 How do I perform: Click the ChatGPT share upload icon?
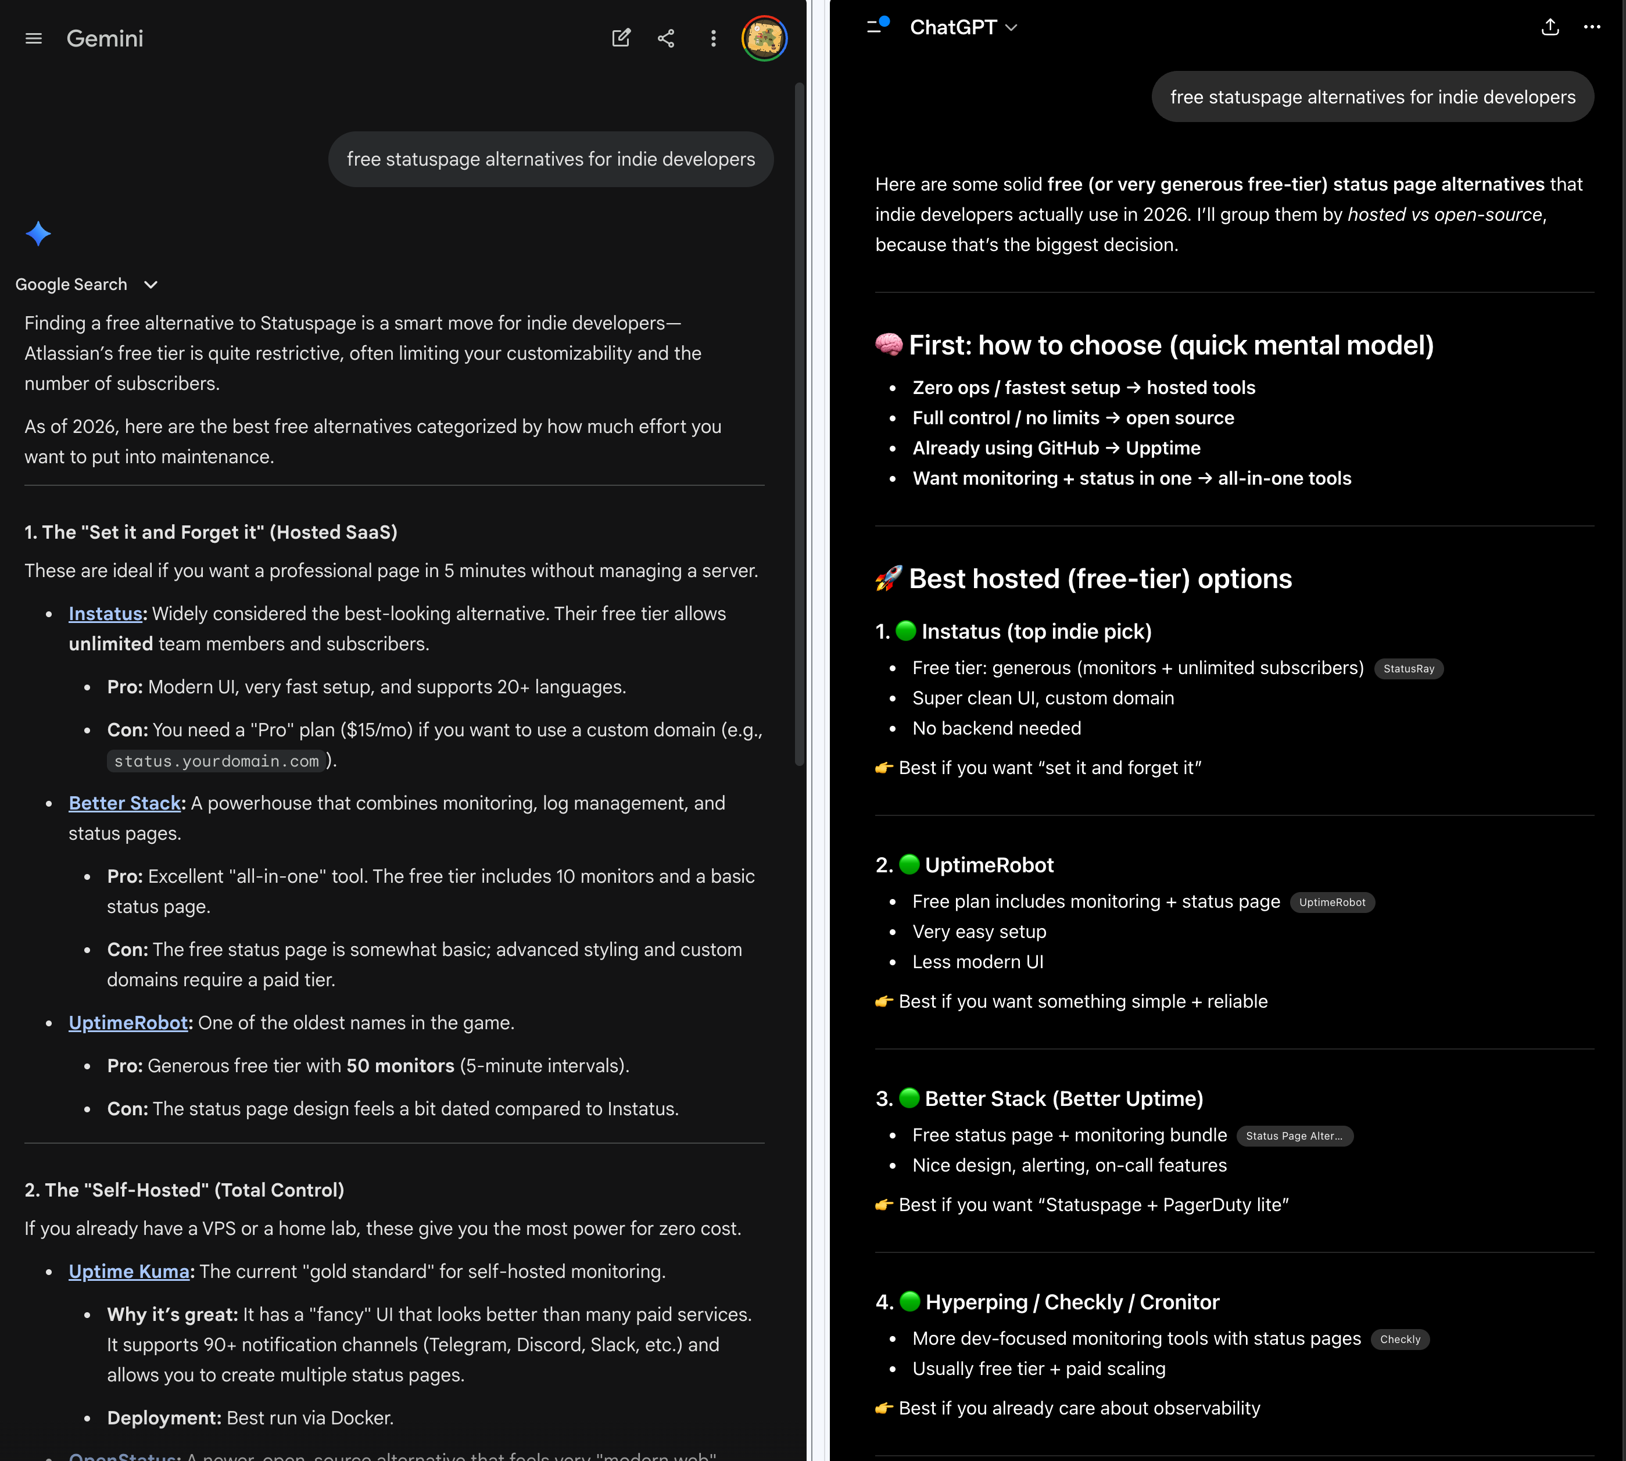tap(1550, 27)
